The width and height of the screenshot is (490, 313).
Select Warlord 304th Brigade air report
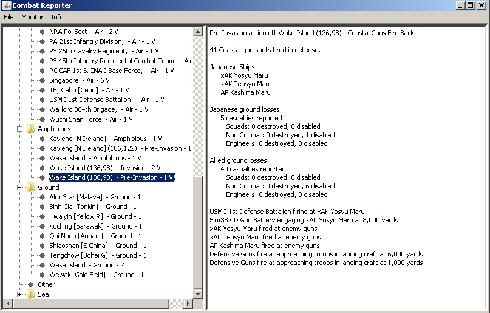pos(99,109)
